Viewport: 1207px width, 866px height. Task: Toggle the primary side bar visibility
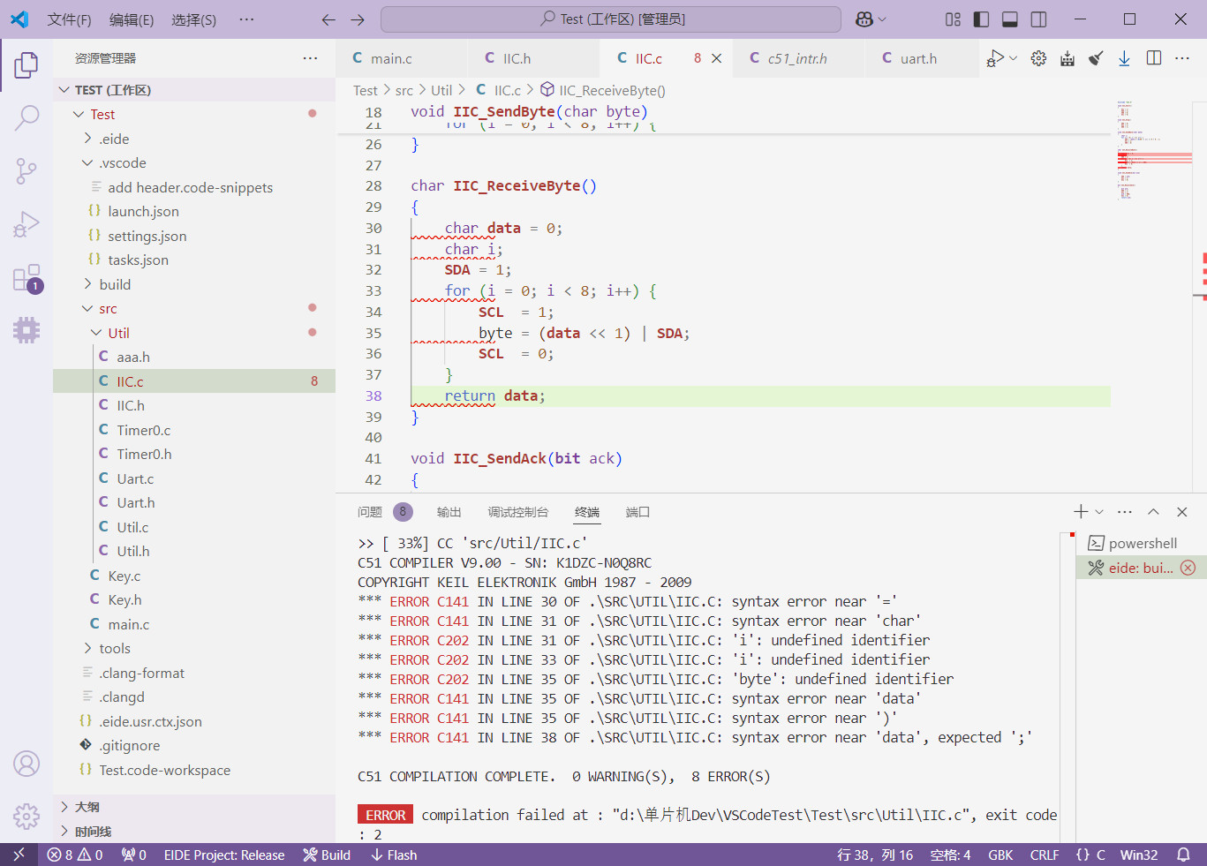point(981,19)
